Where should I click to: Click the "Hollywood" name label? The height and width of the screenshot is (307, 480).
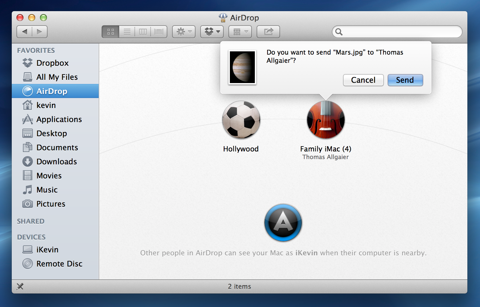(x=241, y=149)
